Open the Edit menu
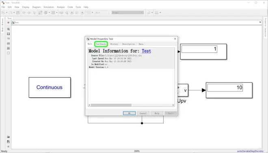The width and height of the screenshot is (268, 153). pos(10,7)
